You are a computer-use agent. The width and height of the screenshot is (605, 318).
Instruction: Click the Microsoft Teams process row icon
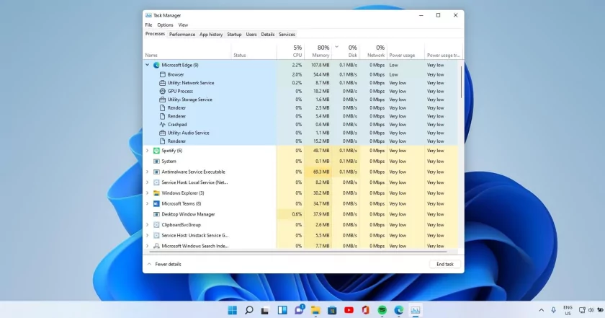(156, 203)
